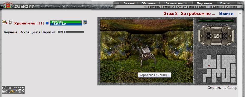Open the Общение menu
This screenshot has height=97, width=245.
pyautogui.click(x=148, y=3)
